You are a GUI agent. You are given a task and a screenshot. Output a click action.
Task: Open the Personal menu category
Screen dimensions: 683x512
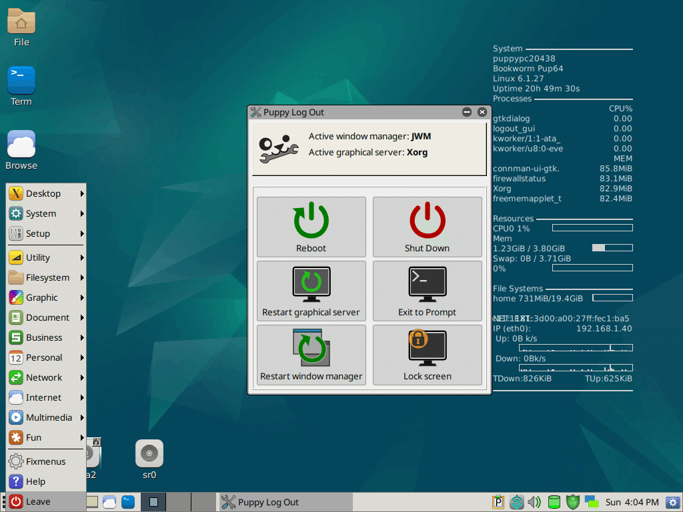[x=46, y=357]
